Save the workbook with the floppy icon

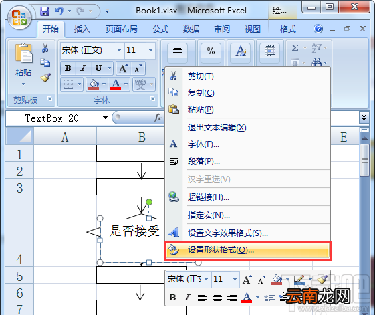coord(45,11)
